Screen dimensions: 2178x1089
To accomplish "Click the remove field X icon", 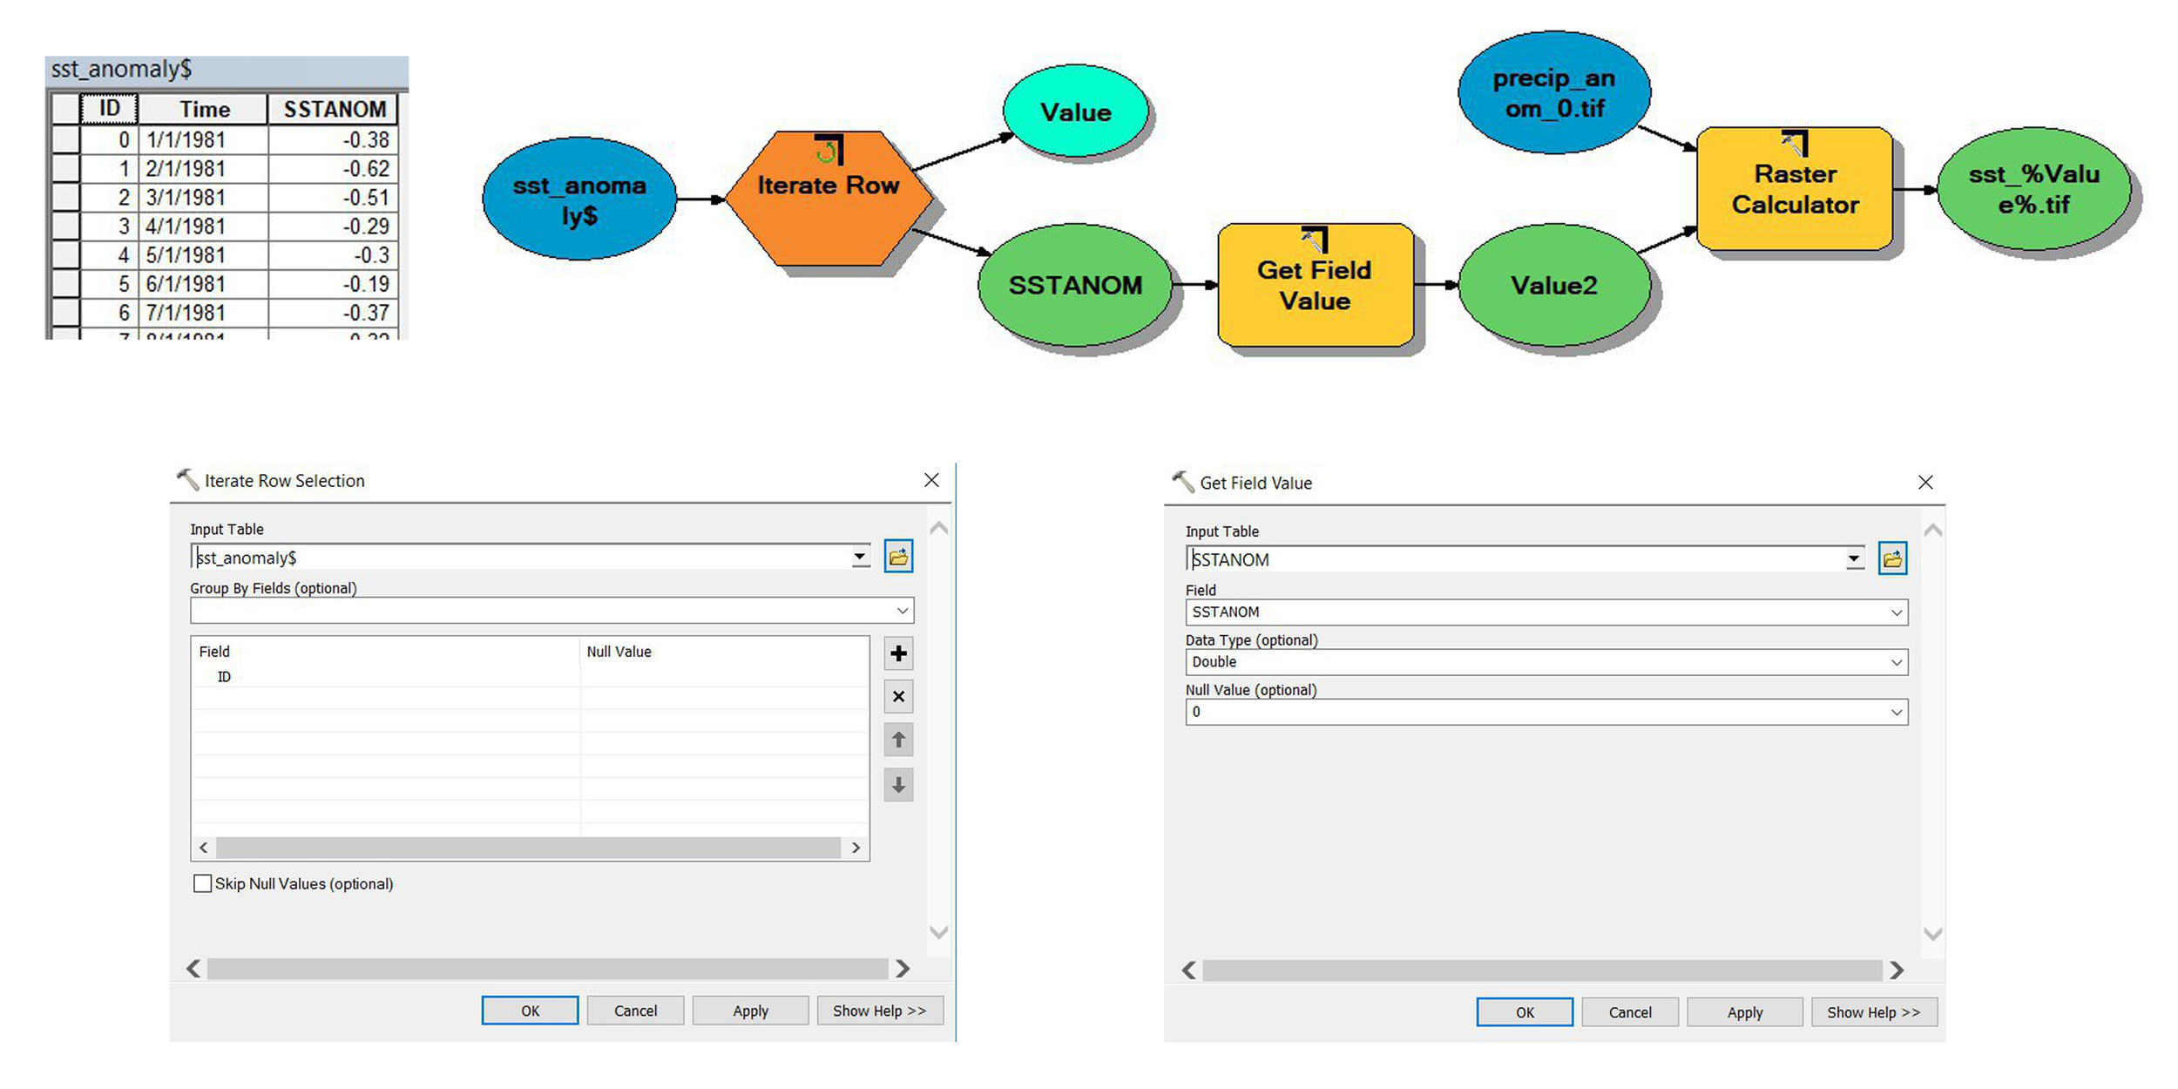I will [x=898, y=697].
